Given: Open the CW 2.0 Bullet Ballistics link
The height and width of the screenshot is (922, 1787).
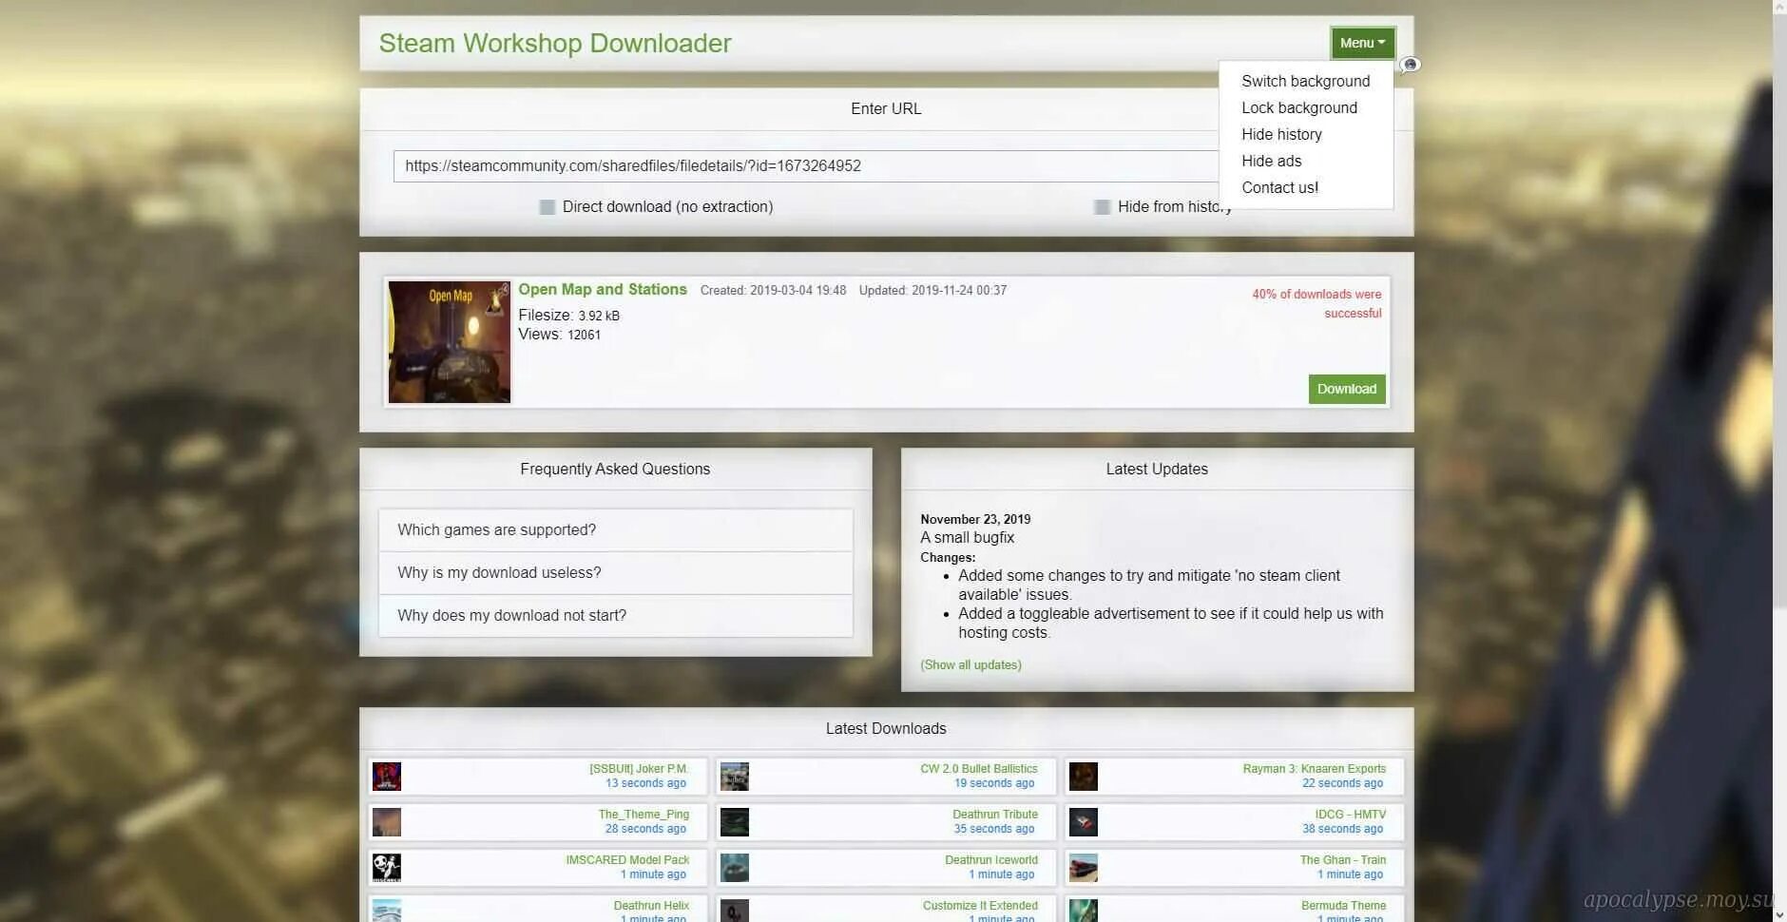Looking at the screenshot, I should coord(979,769).
